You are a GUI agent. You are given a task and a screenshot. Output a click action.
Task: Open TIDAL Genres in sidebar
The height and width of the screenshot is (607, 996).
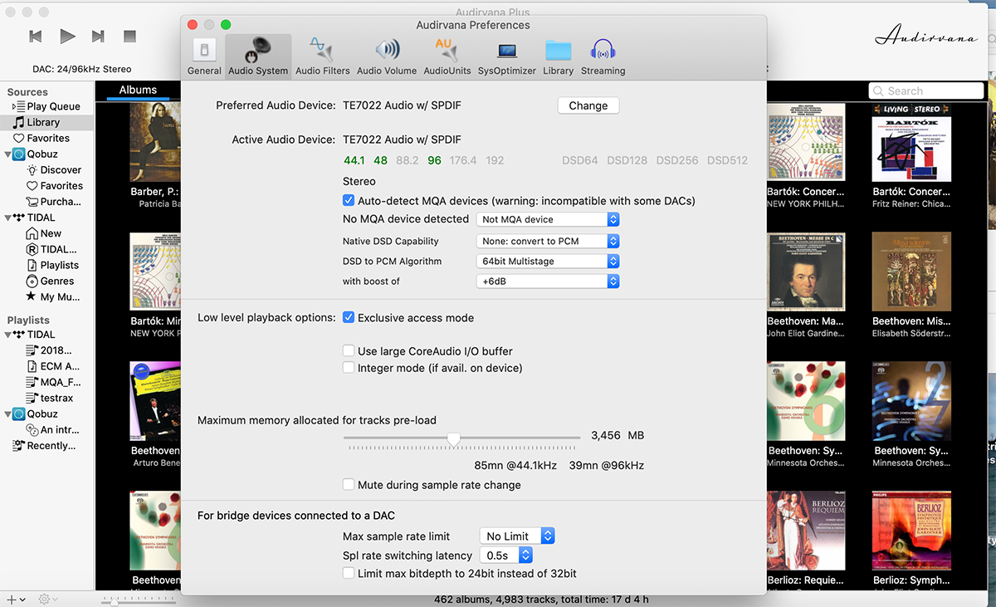point(50,281)
